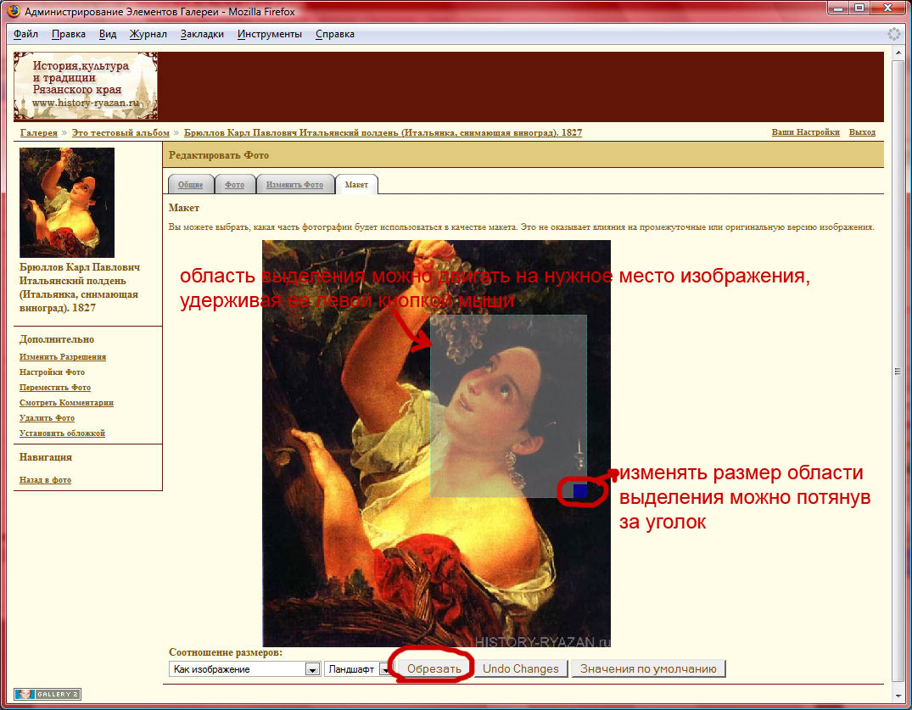Viewport: 912px width, 710px height.
Task: Click the 'Установить обложкой' sidebar link
Action: tap(62, 433)
